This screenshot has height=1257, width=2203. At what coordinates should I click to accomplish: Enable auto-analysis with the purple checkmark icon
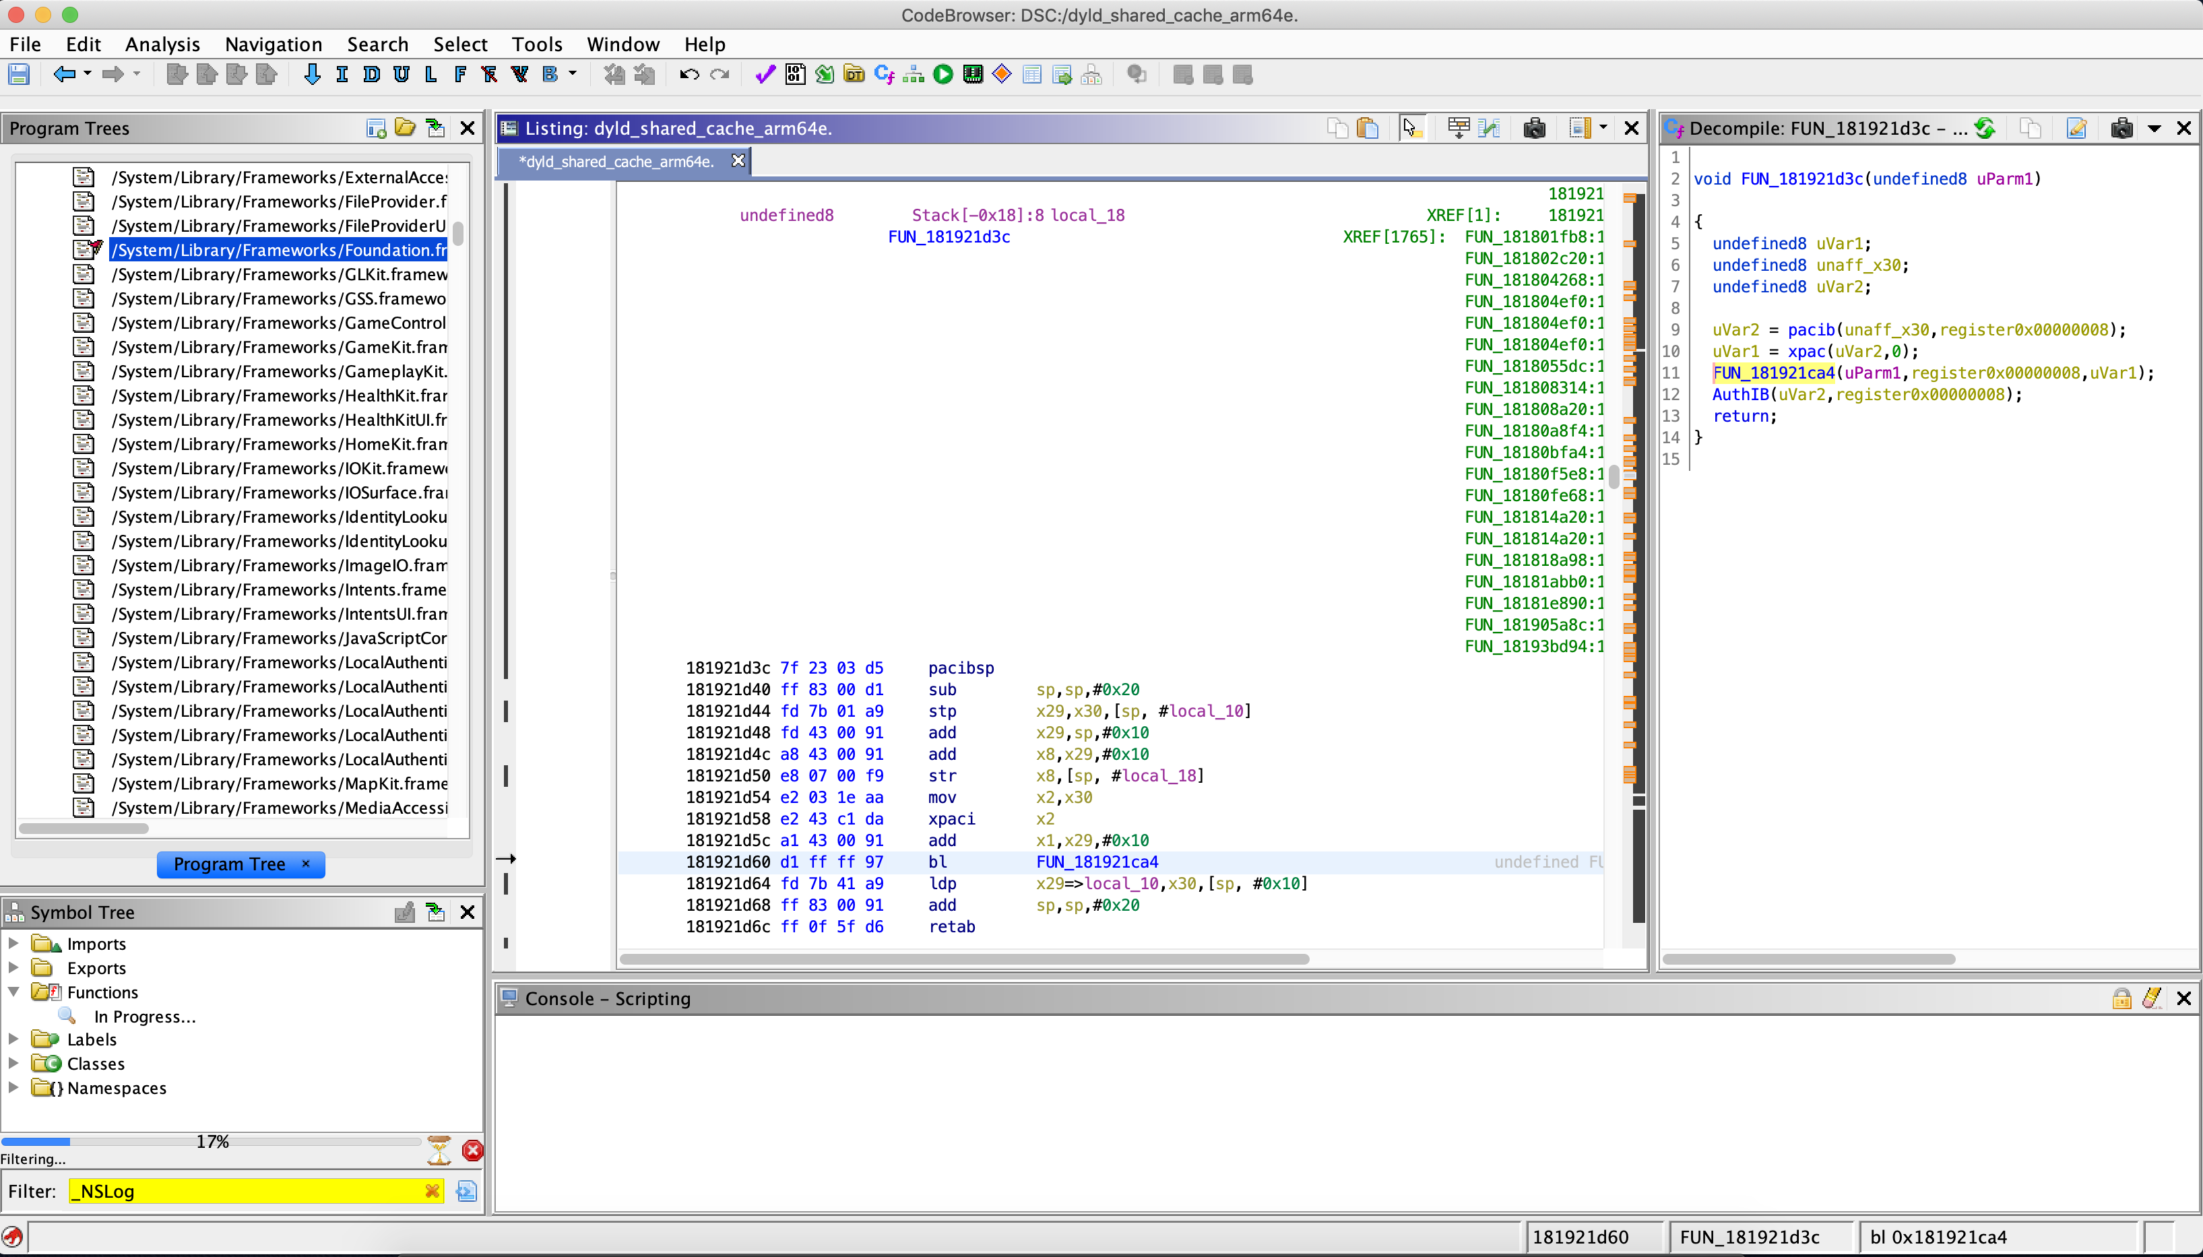coord(763,74)
